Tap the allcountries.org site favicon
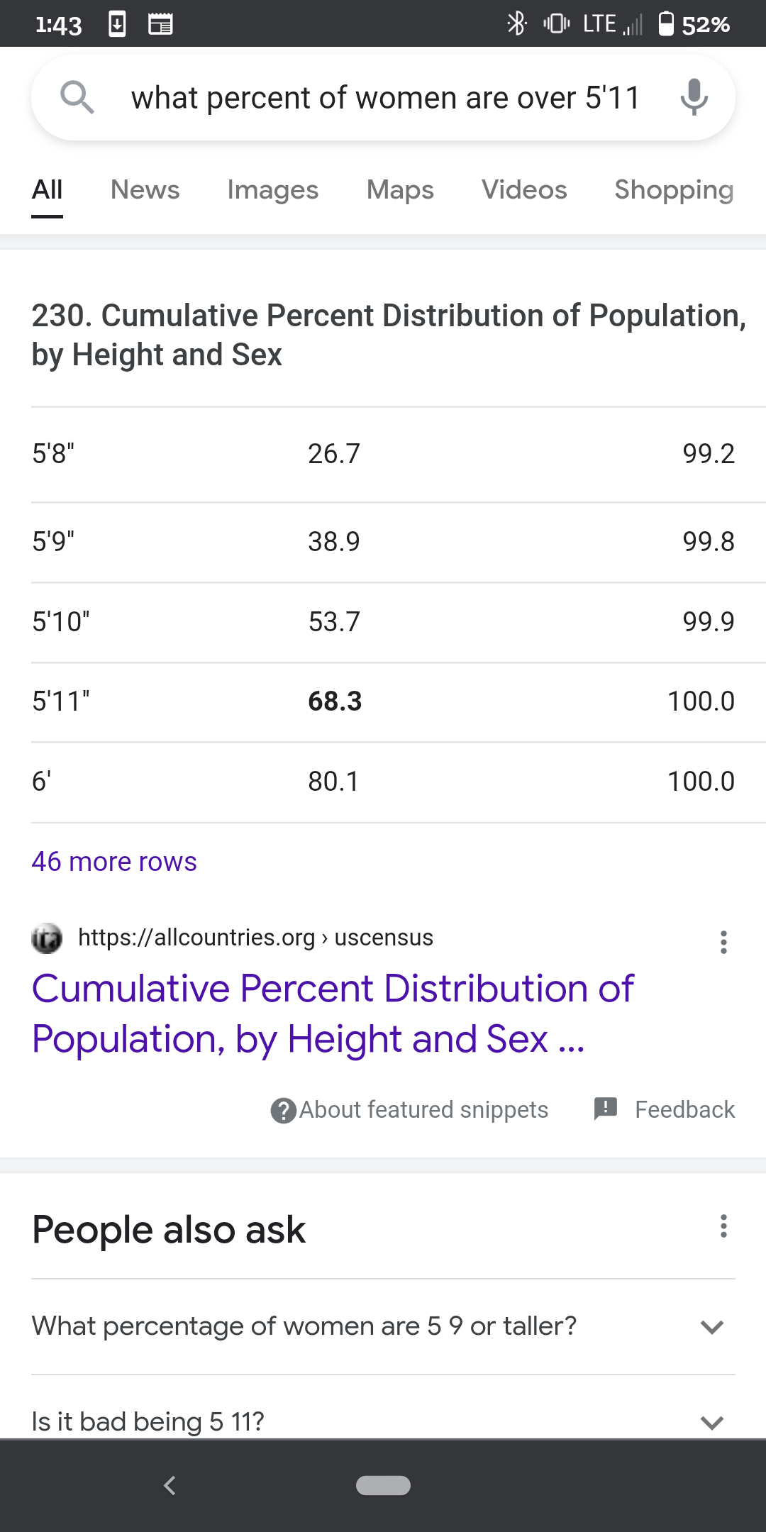This screenshot has width=766, height=1532. (x=47, y=938)
